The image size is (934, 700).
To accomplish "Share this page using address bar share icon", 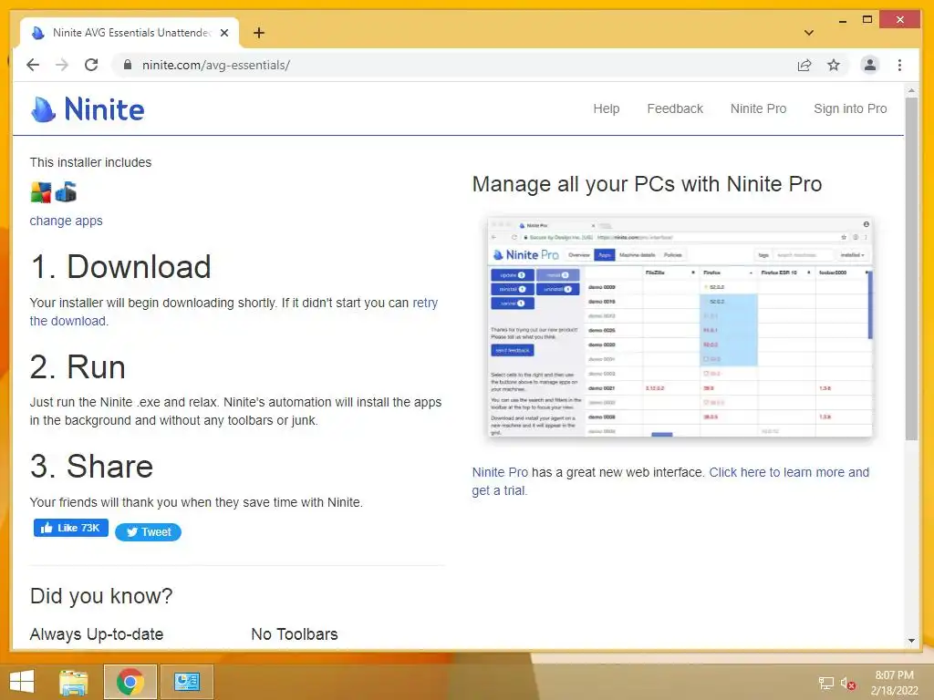I will tap(804, 65).
